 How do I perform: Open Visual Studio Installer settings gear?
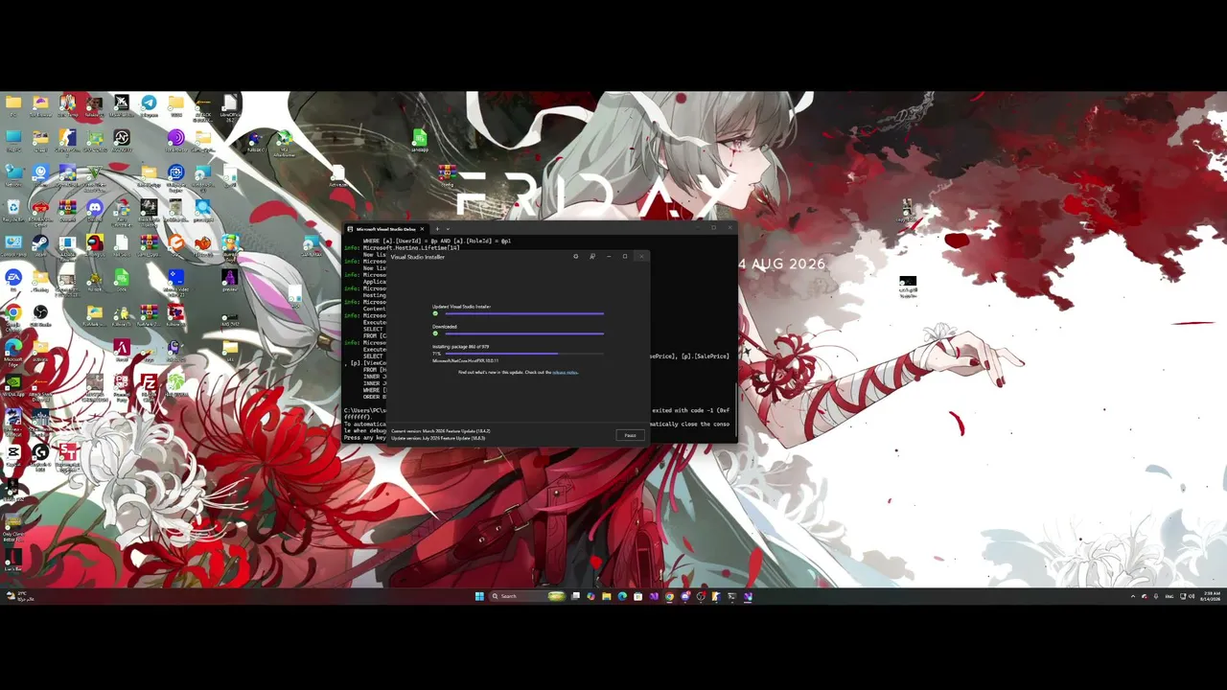point(575,257)
